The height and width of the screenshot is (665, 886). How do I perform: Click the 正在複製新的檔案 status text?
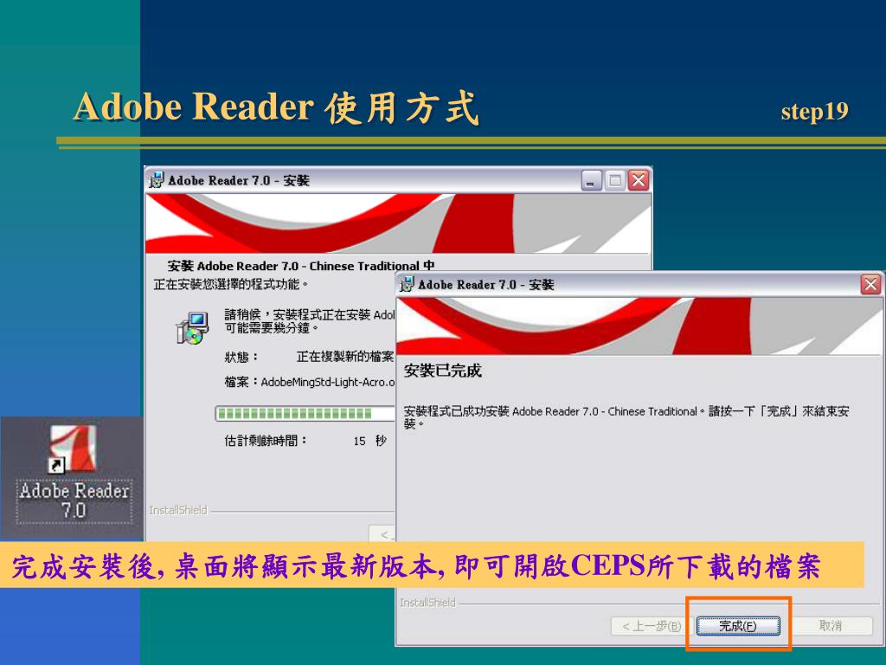tap(344, 357)
